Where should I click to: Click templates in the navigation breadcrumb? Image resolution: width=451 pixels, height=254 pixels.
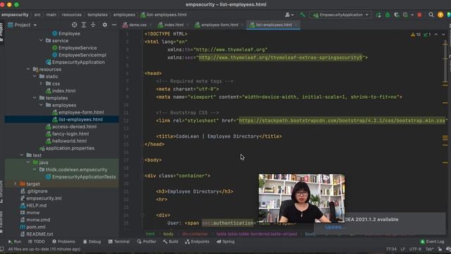97,15
